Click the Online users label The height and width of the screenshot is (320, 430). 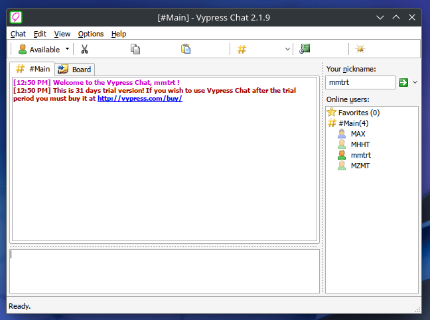tap(348, 99)
